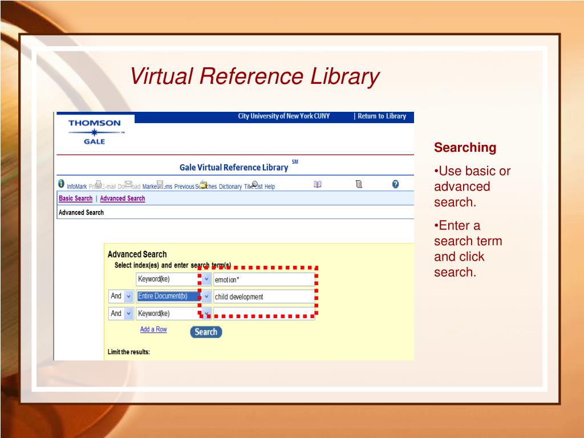The height and width of the screenshot is (438, 584).
Task: Open the Dictionary text link
Action: (x=230, y=186)
